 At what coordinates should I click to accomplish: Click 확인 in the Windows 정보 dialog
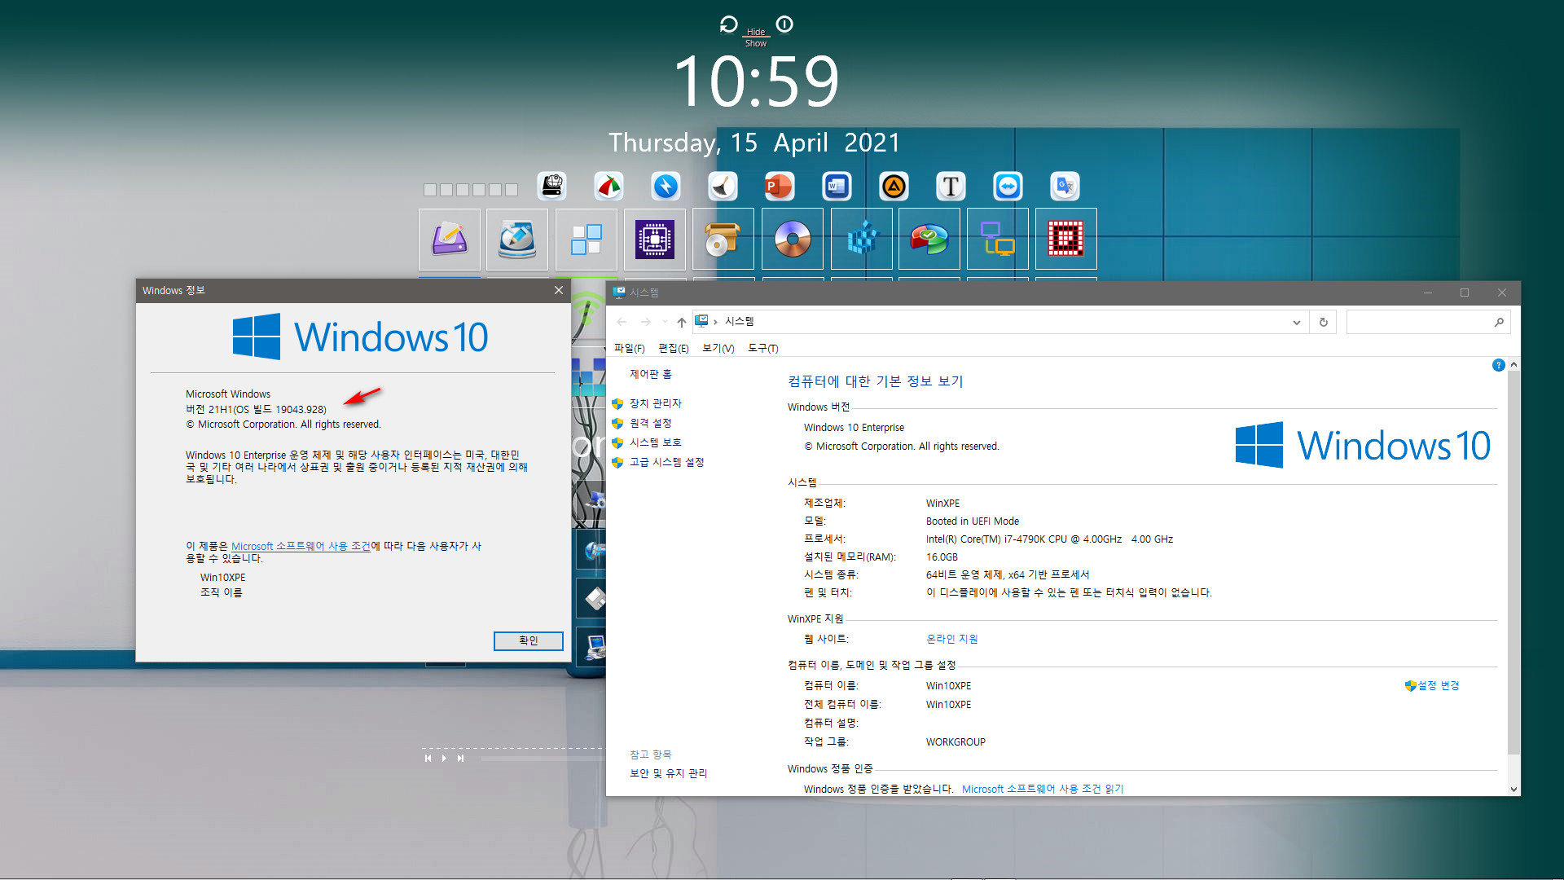pos(529,641)
